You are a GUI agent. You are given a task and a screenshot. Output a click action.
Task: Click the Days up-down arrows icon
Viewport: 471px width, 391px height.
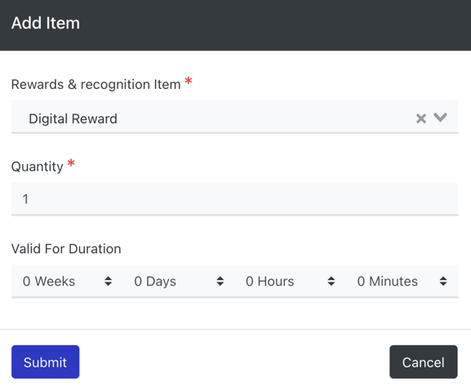[220, 282]
